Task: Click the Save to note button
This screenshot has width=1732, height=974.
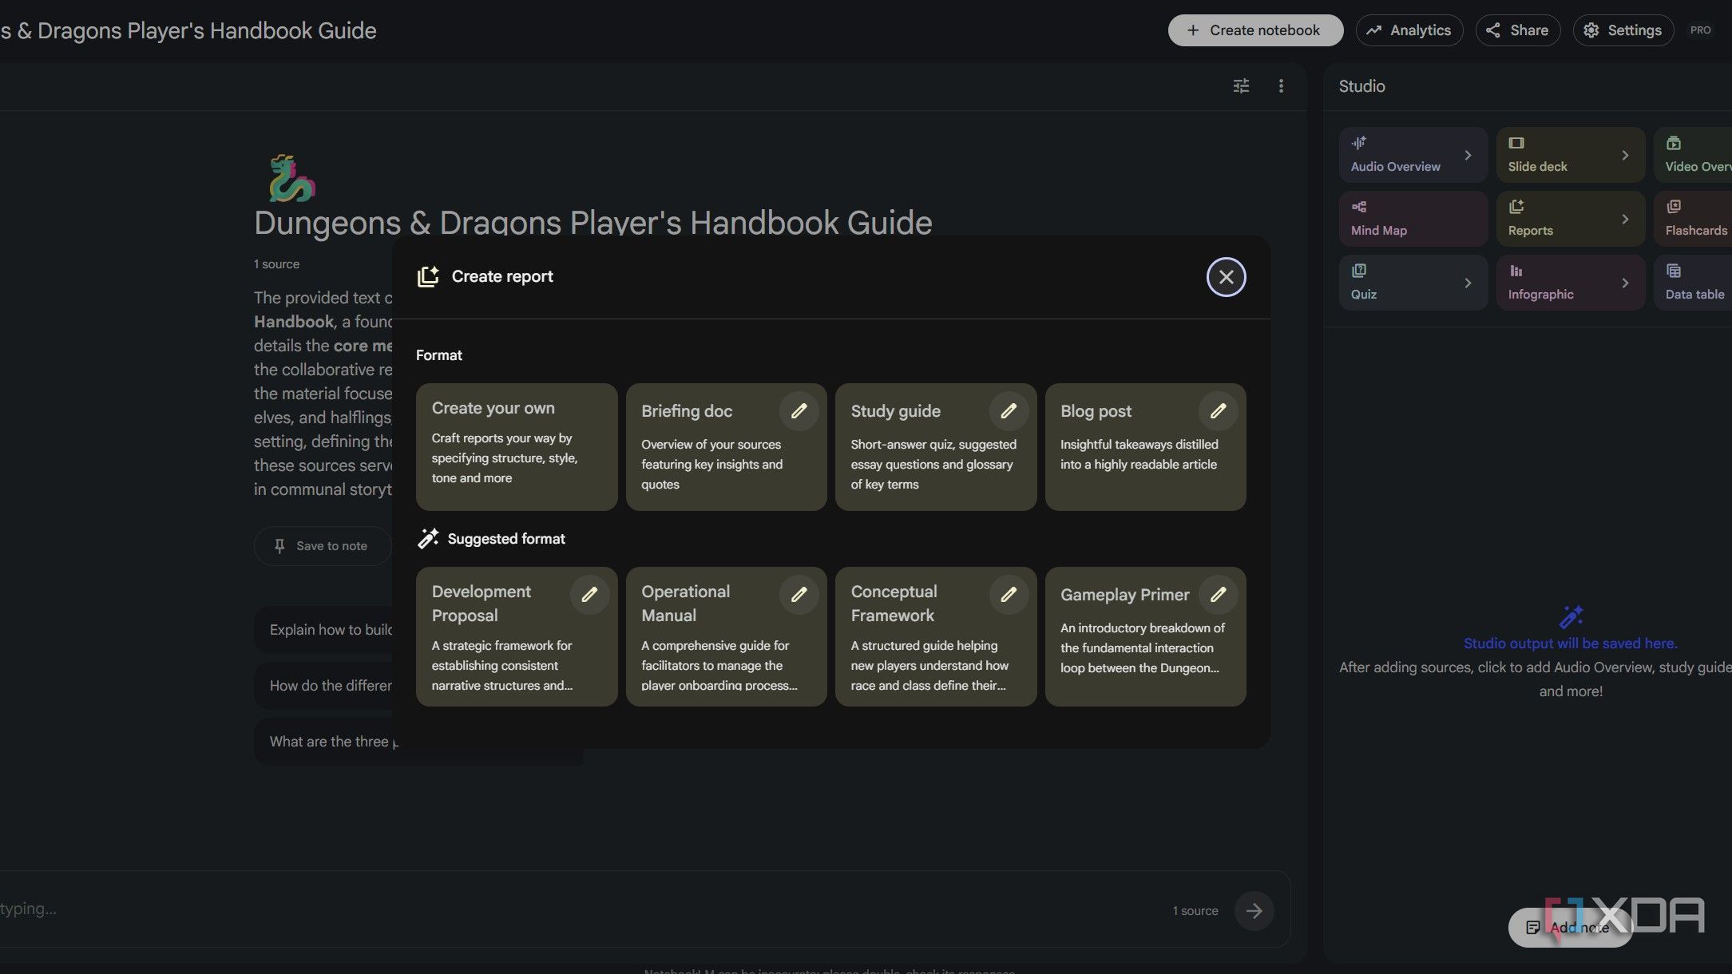Action: point(322,546)
